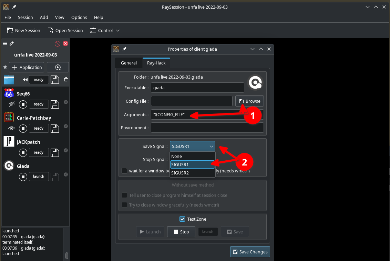Remove the JACKpatch client

click(66, 150)
